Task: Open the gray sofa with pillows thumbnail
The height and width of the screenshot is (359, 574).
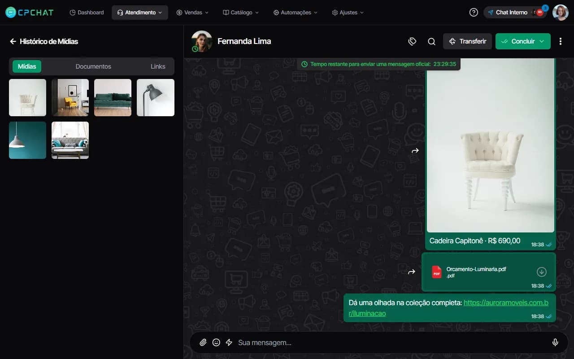Action: pos(70,140)
